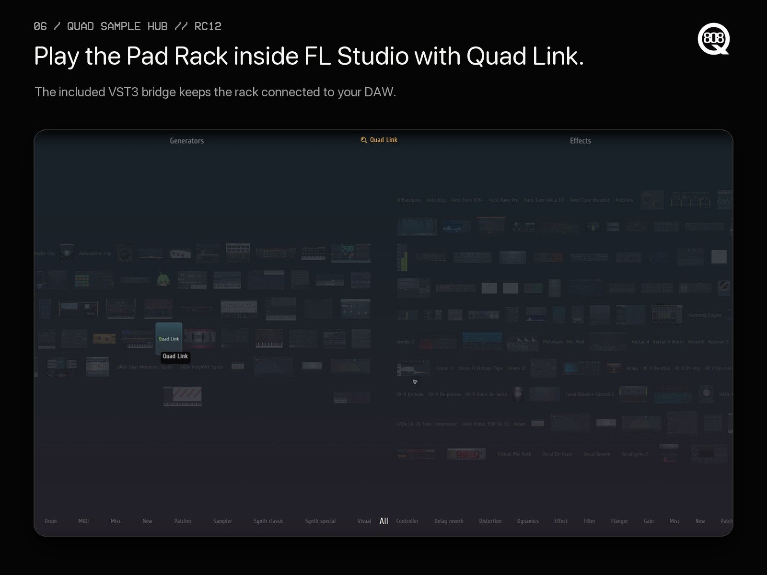Select the highlighted Quad Link plugin tile
The image size is (767, 575).
click(x=169, y=338)
